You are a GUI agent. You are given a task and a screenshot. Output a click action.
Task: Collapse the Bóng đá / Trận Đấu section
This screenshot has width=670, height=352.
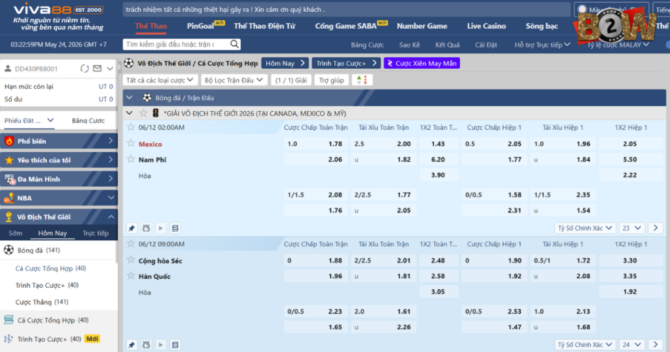pyautogui.click(x=130, y=98)
